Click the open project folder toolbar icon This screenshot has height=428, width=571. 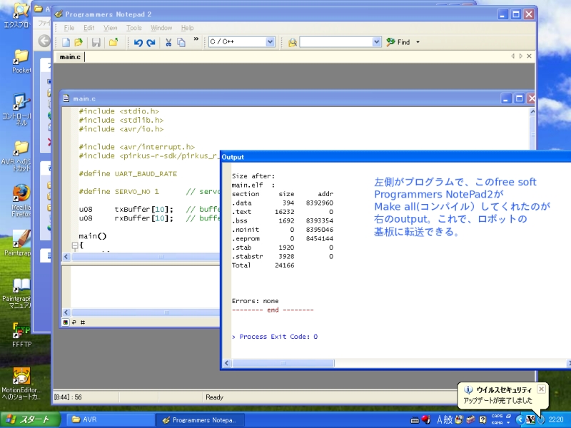113,42
